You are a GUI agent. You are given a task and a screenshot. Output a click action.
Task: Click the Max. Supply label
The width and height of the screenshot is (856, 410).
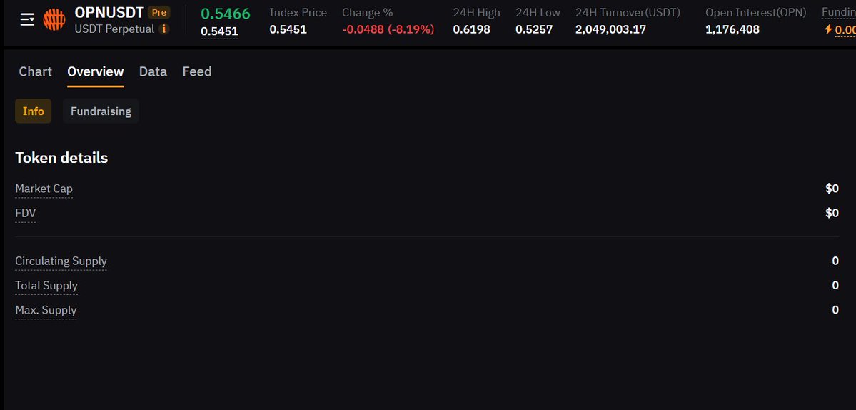tap(46, 310)
